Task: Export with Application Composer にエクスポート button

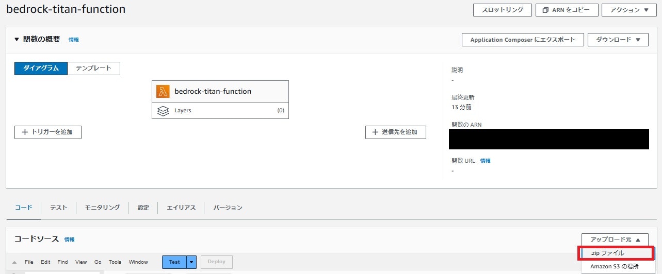Action: pyautogui.click(x=522, y=40)
